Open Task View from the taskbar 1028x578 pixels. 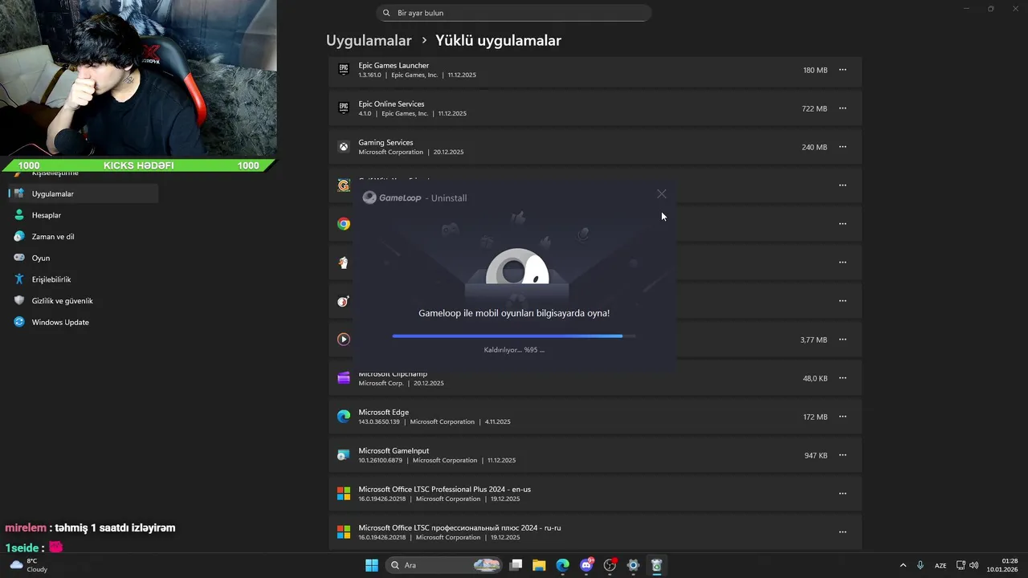tap(516, 565)
